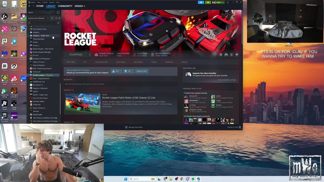The height and width of the screenshot is (182, 324).
Task: Click the activity 'Say something' field
Action: [x=120, y=84]
